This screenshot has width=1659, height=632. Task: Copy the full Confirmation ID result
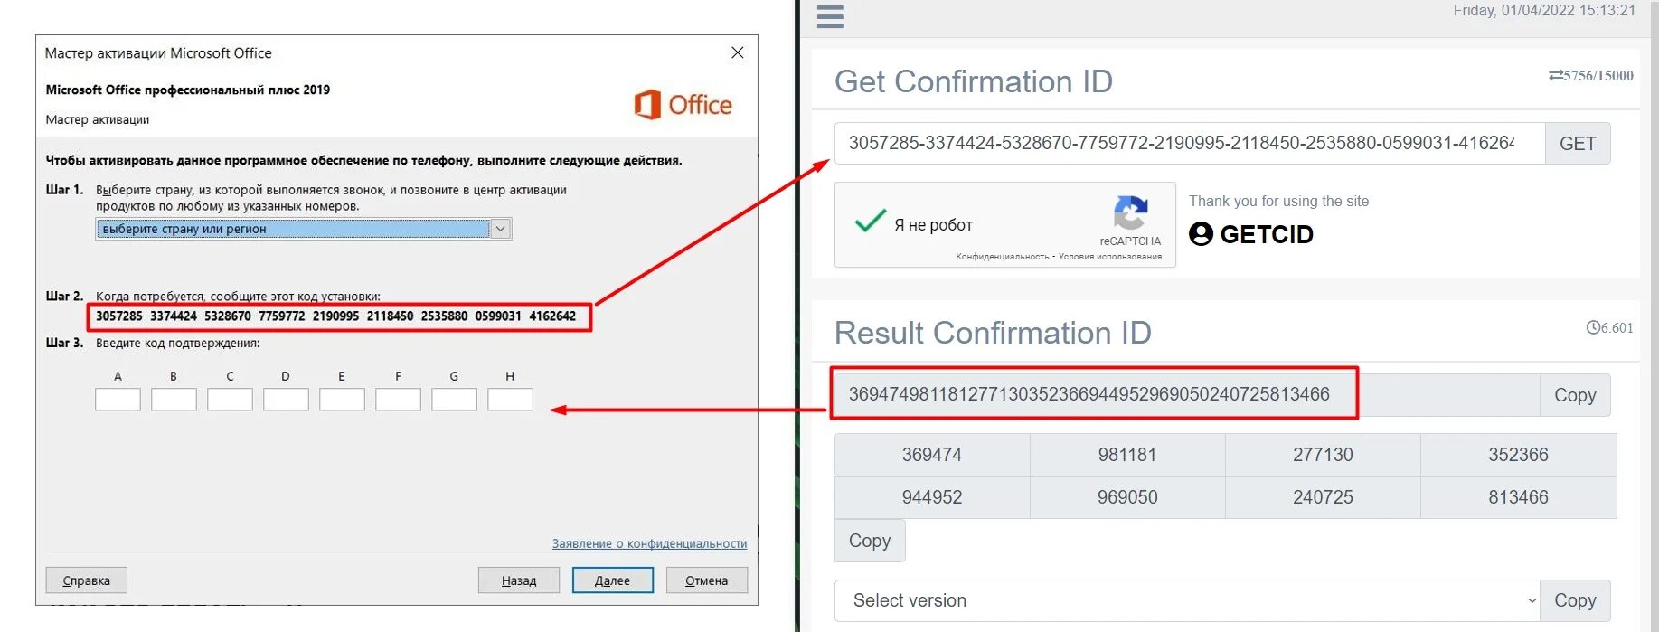(1575, 395)
